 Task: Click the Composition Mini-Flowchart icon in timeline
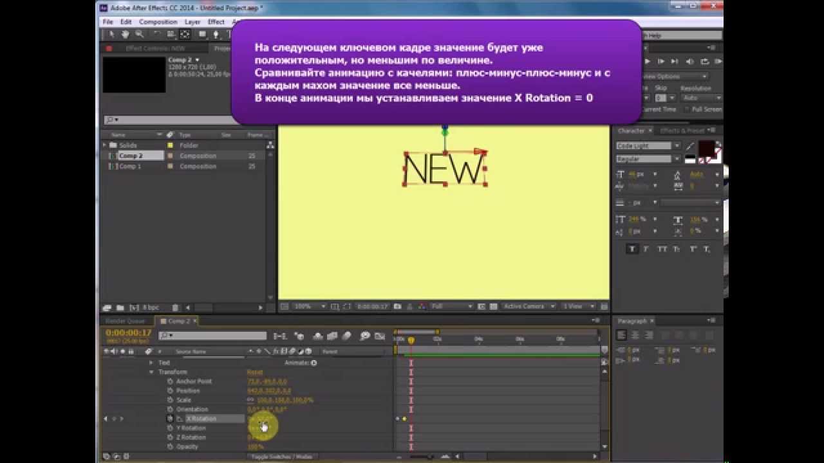point(280,336)
